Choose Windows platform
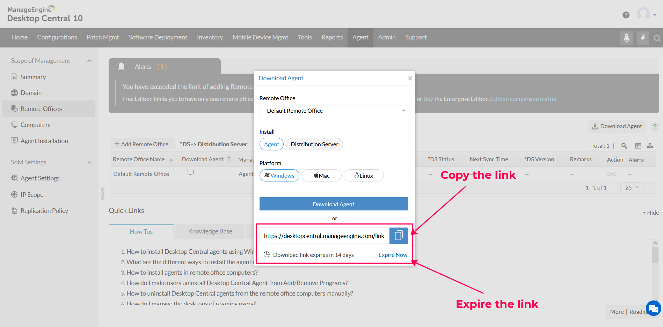The height and width of the screenshot is (327, 663). (x=279, y=176)
